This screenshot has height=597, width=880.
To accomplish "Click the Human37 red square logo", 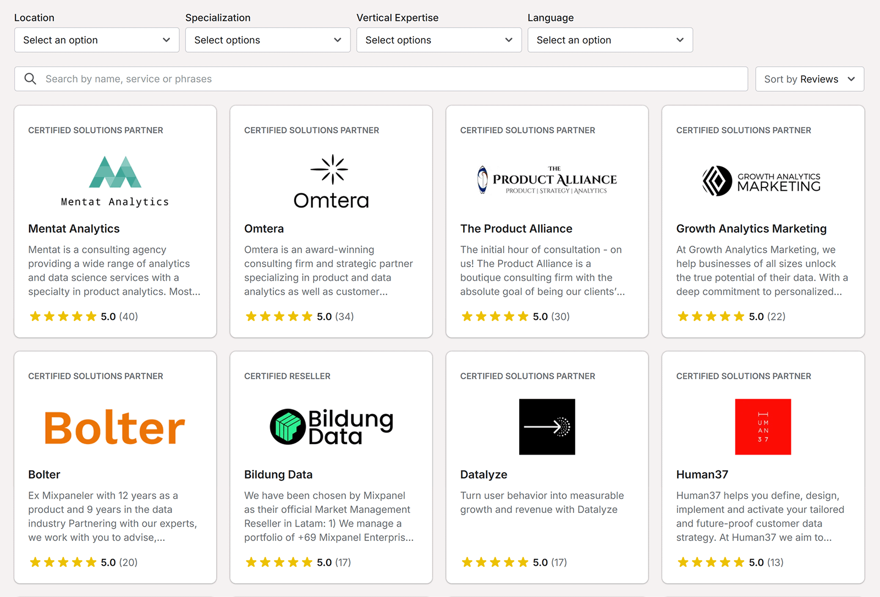I will click(x=763, y=427).
